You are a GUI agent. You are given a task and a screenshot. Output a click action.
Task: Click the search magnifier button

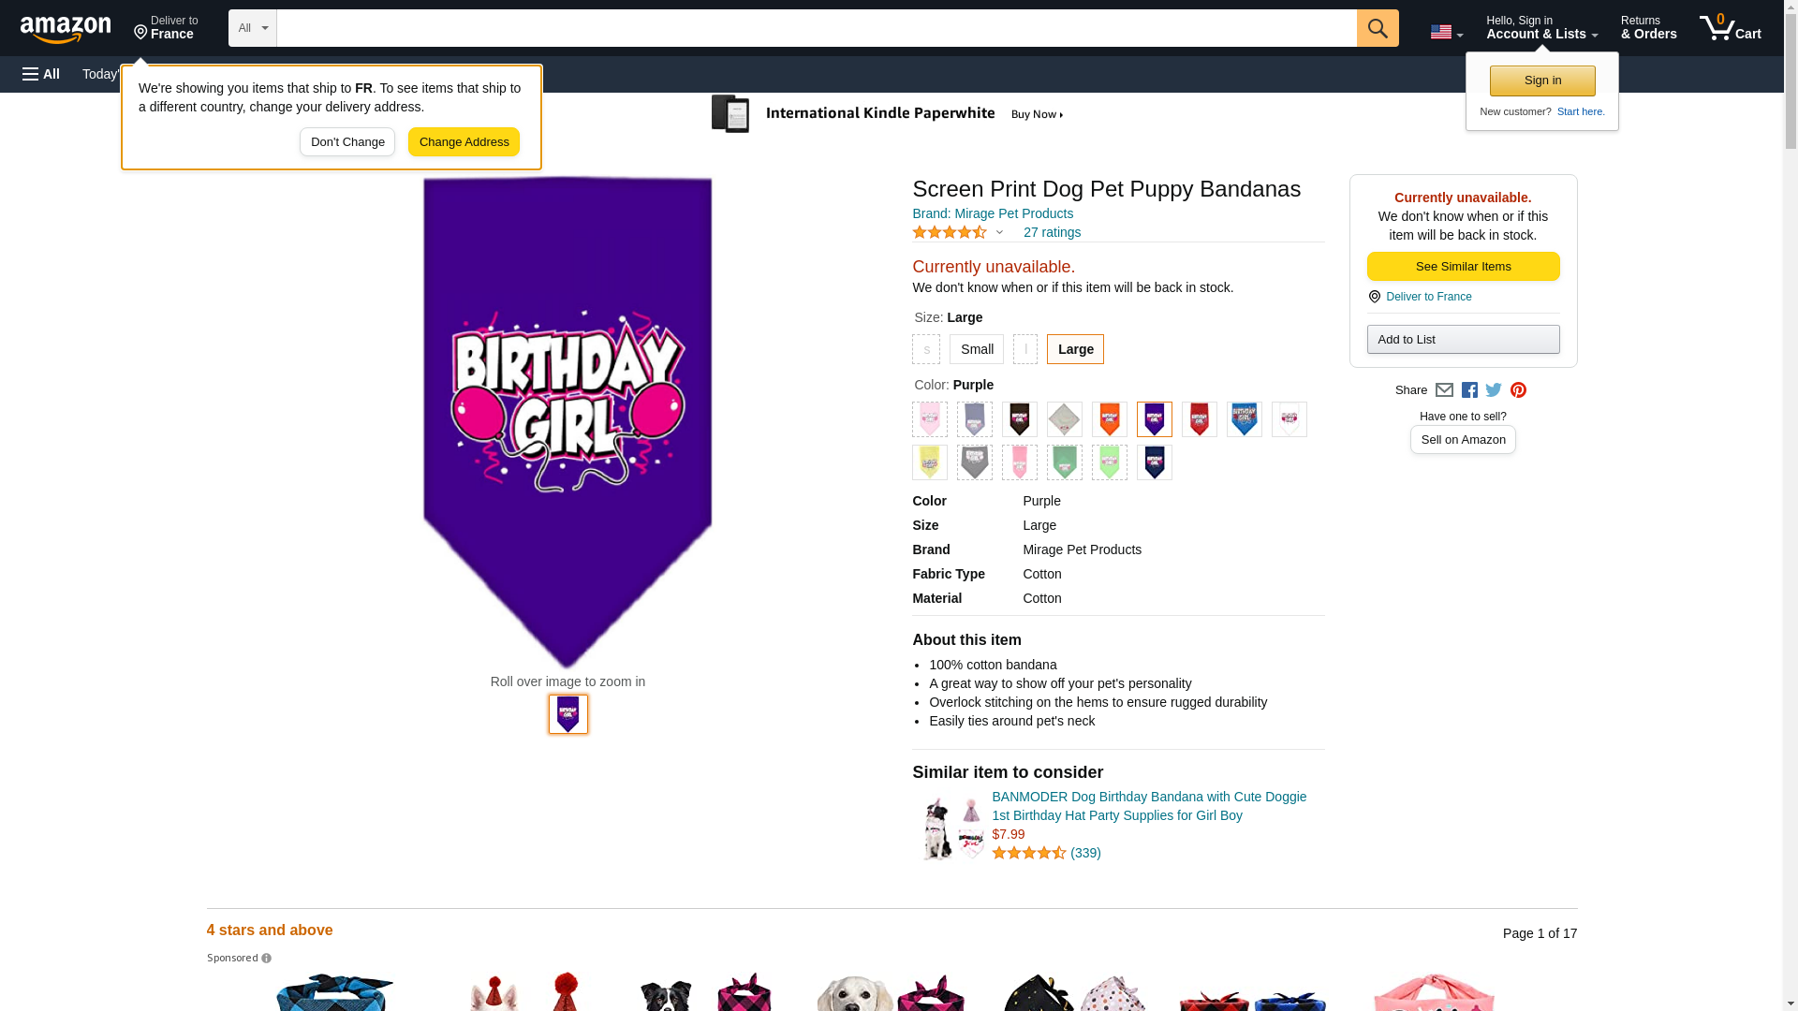coord(1377,28)
